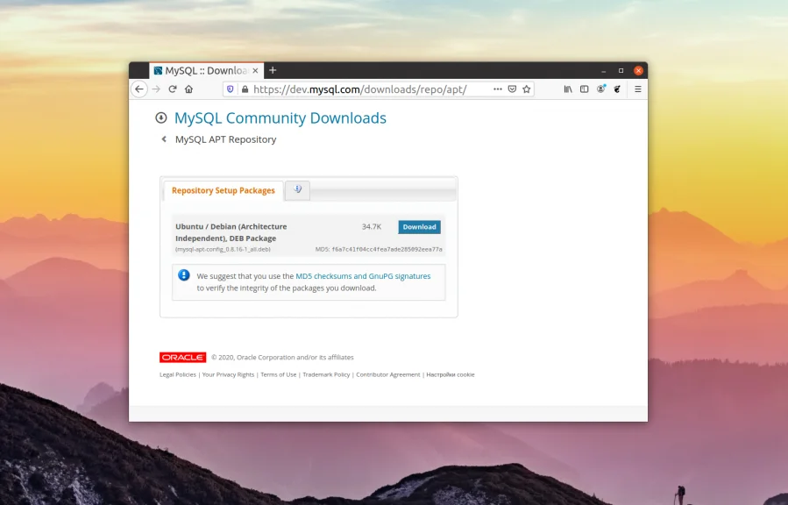Open the Firefox account icon
The width and height of the screenshot is (788, 505).
[600, 89]
